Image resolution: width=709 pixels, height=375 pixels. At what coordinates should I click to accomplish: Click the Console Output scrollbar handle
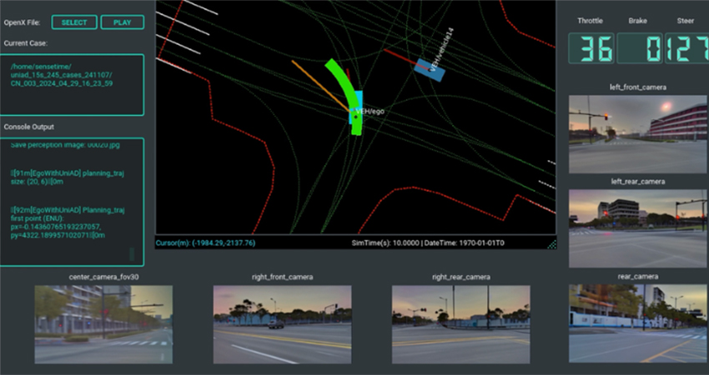tap(130, 253)
